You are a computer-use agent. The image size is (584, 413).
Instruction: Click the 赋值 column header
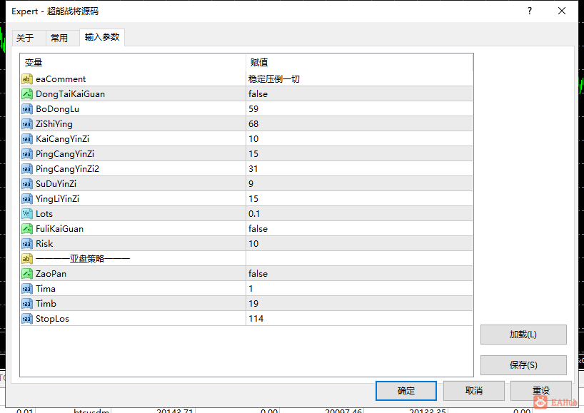coord(359,63)
